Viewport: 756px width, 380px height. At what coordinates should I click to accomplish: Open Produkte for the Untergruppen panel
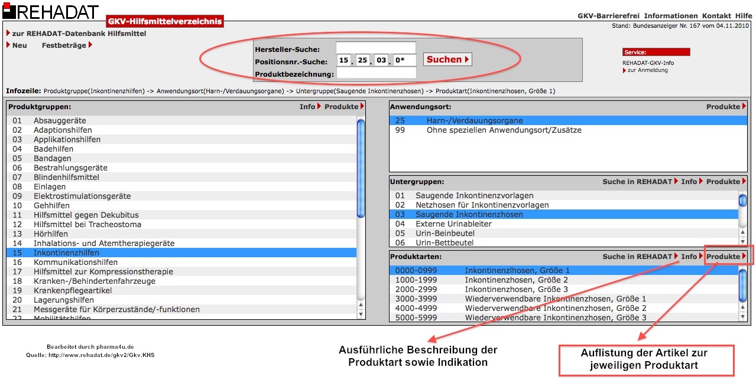pos(724,182)
